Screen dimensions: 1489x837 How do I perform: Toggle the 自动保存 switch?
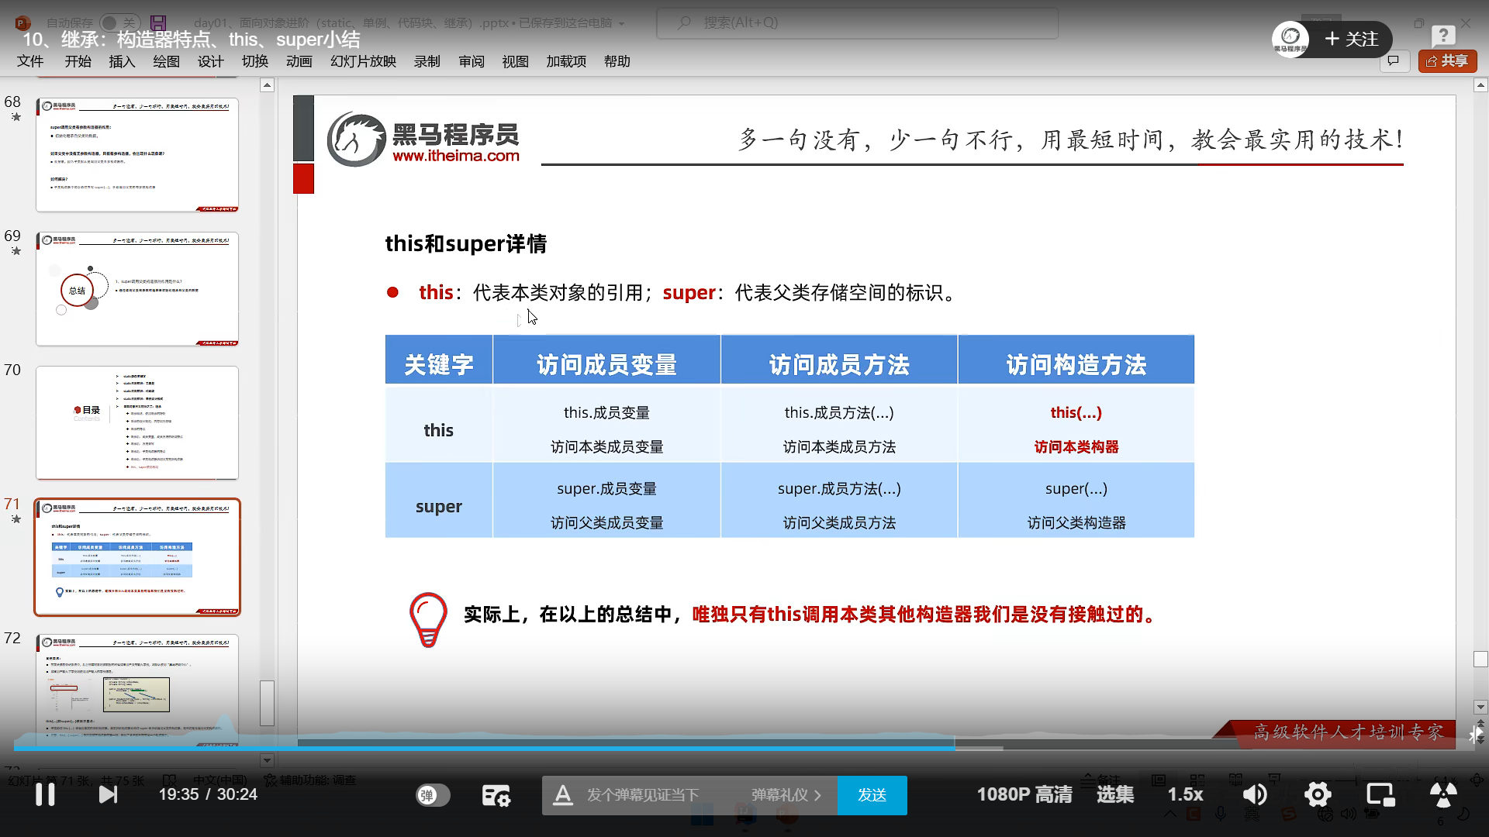coord(120,23)
